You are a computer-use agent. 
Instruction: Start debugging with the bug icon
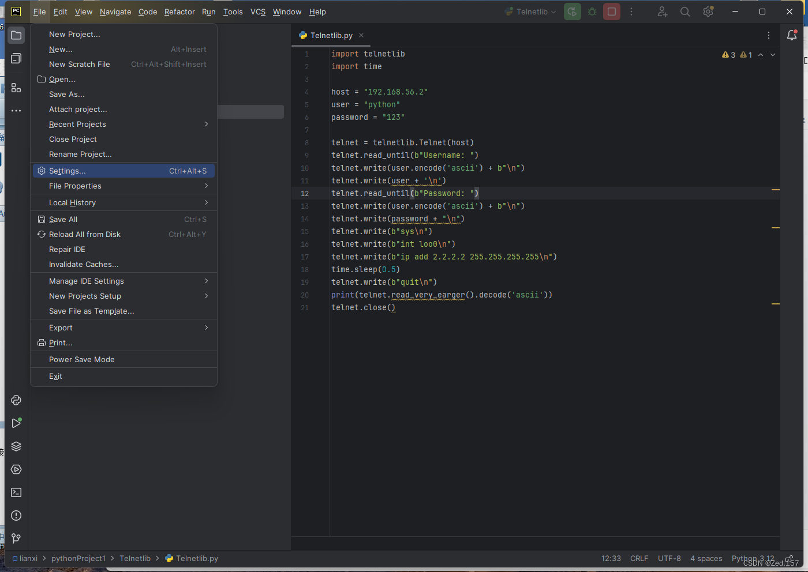(x=592, y=12)
